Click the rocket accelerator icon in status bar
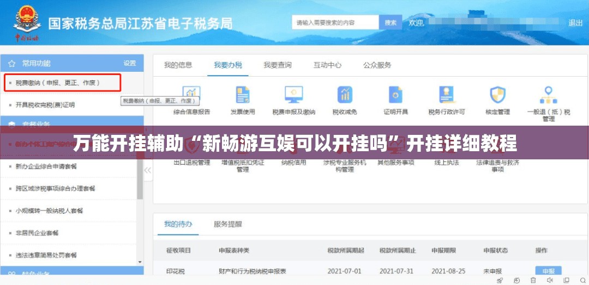This screenshot has height=285, width=589. click(x=500, y=281)
